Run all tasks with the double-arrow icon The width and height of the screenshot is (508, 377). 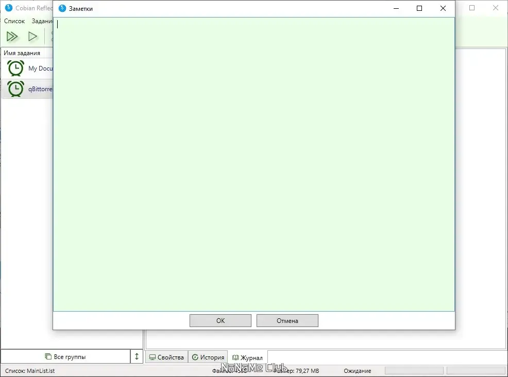tap(12, 36)
